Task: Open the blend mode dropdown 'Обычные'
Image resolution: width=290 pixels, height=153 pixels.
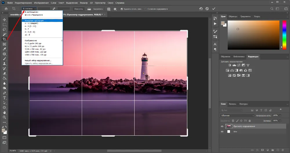Action: pos(237,115)
